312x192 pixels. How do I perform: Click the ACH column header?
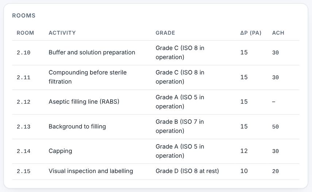(x=278, y=33)
